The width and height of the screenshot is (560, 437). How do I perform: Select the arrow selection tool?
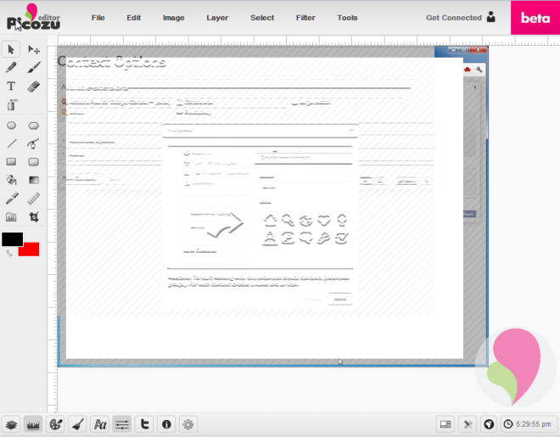pos(11,49)
